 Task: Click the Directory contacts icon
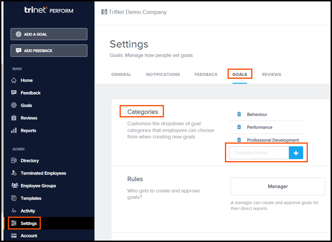14,160
